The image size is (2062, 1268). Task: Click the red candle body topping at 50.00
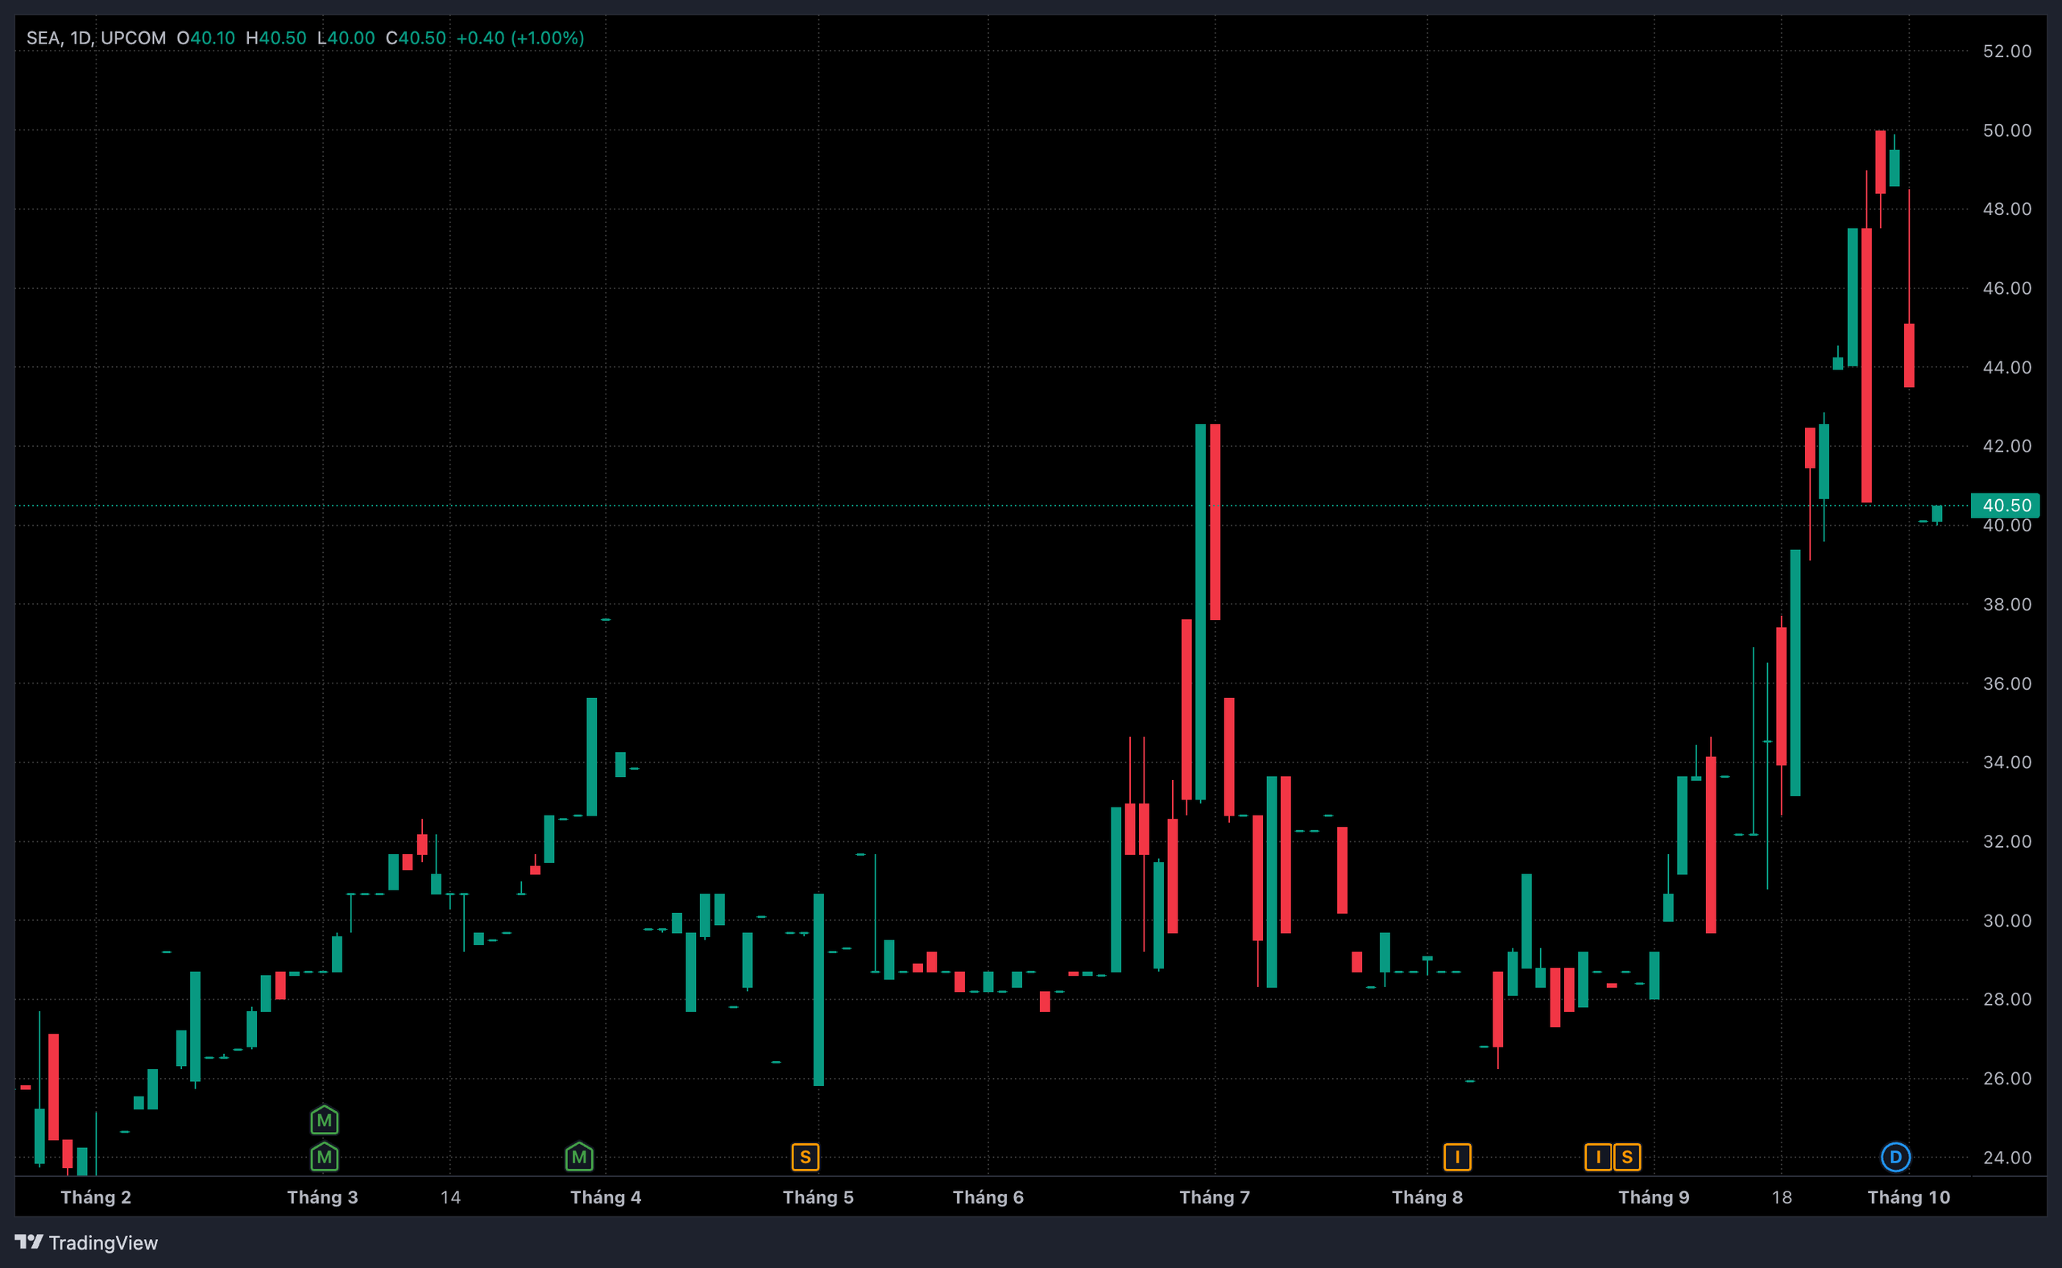point(1880,162)
